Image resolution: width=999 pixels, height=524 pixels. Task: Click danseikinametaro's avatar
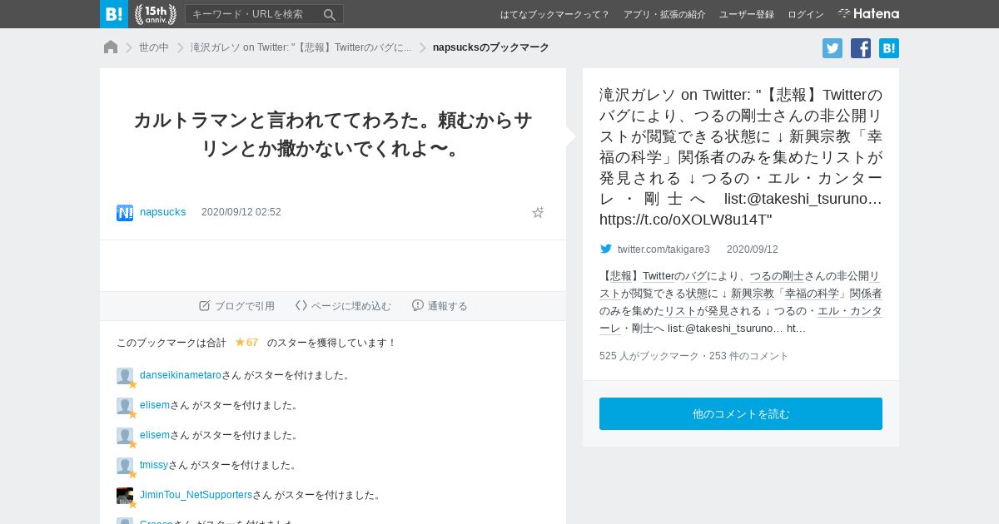(x=125, y=376)
